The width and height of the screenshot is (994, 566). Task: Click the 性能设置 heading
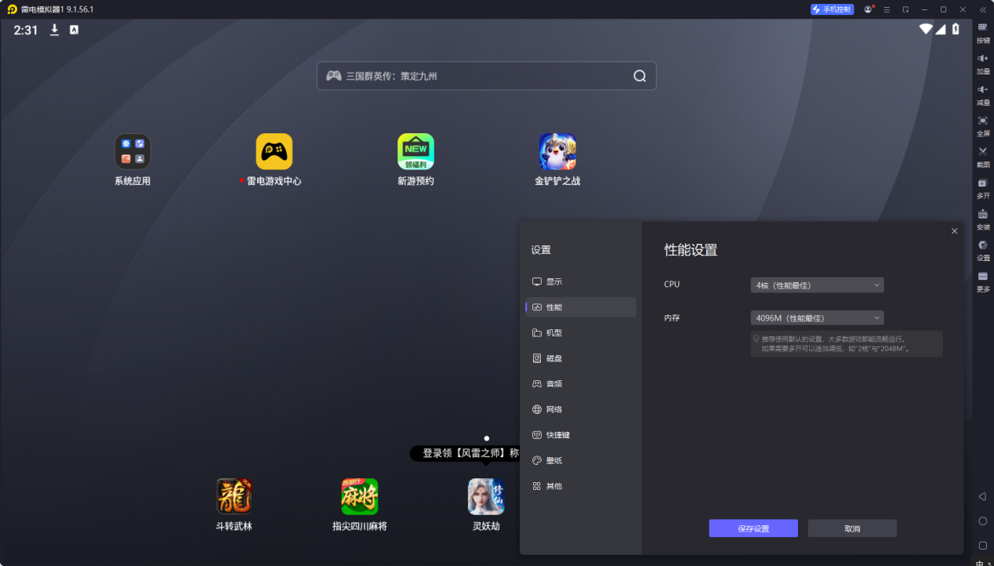pos(691,250)
